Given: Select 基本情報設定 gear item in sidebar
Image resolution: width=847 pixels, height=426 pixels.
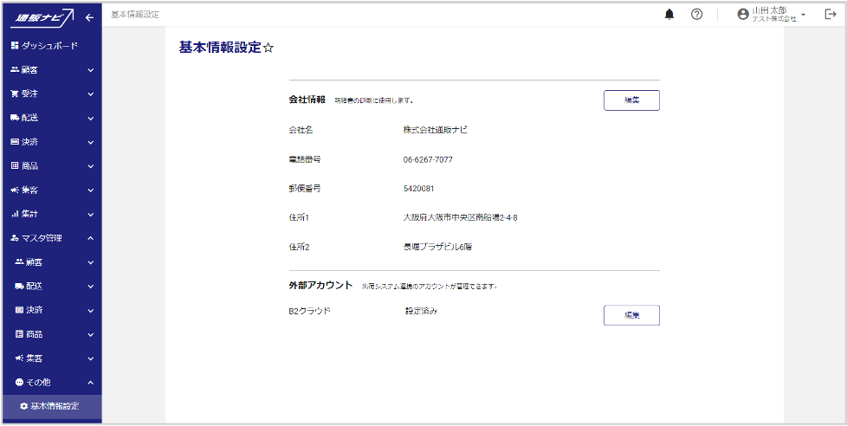Looking at the screenshot, I should coord(54,406).
